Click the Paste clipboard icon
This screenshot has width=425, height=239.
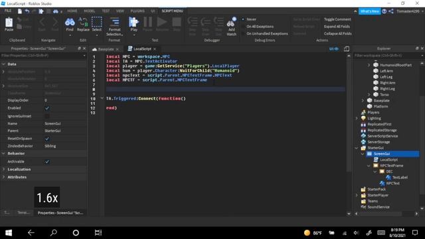9,23
